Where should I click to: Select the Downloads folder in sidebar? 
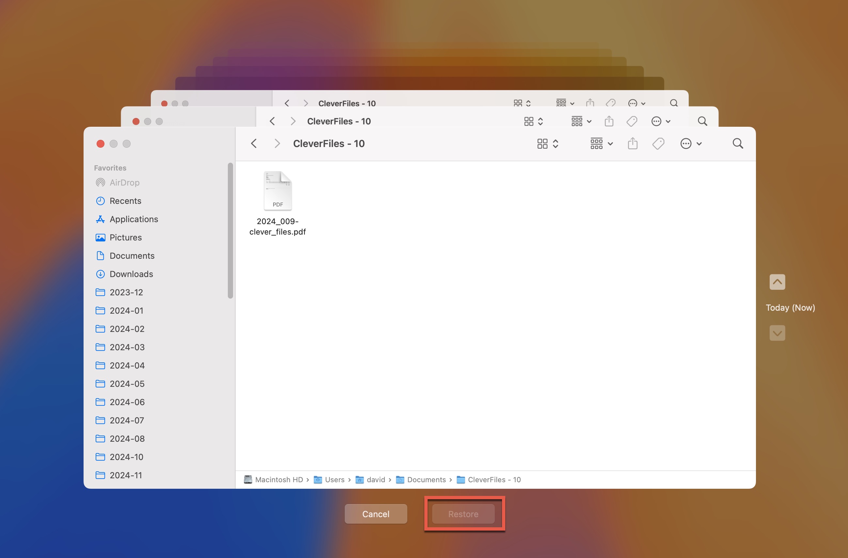(x=131, y=273)
